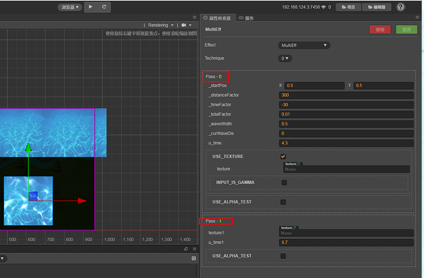Click the wifi connection icon
Image resolution: width=424 pixels, height=278 pixels.
coord(323,7)
